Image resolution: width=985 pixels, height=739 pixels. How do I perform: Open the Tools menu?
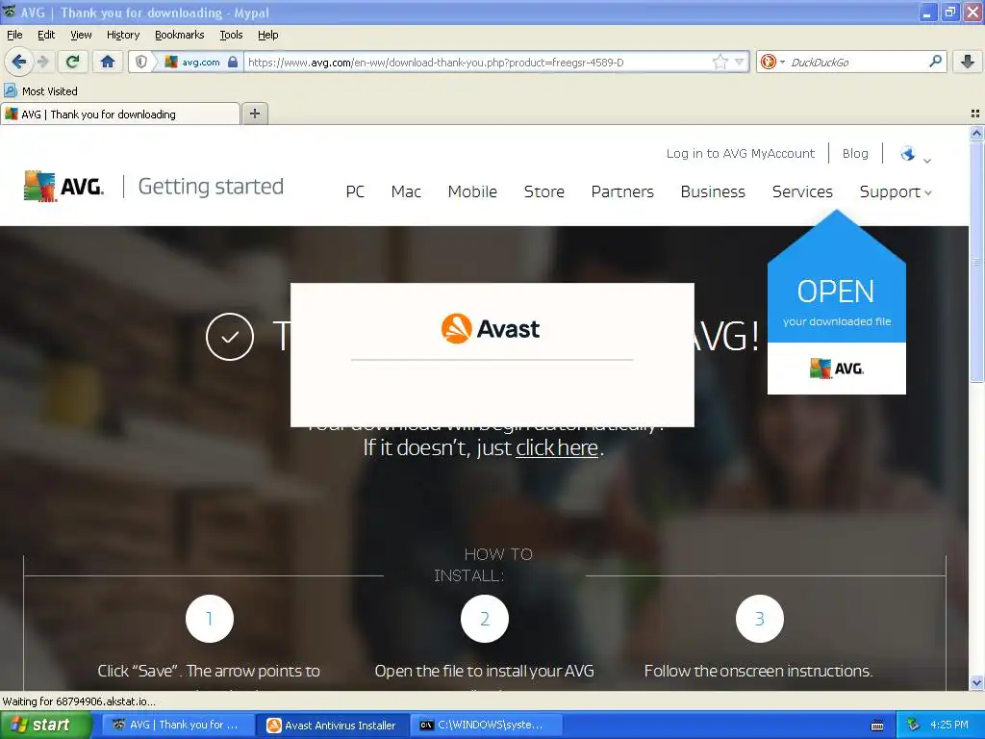[231, 35]
